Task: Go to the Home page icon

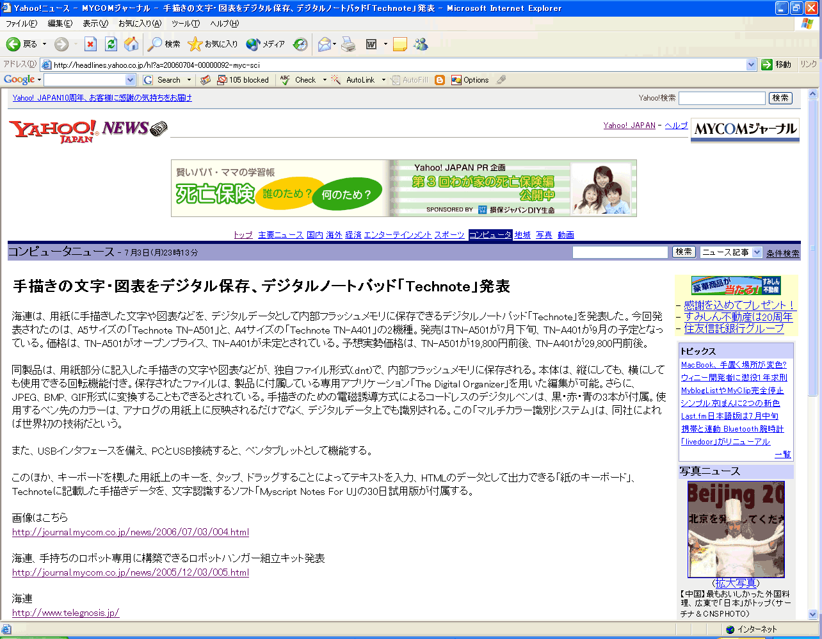Action: (x=131, y=44)
